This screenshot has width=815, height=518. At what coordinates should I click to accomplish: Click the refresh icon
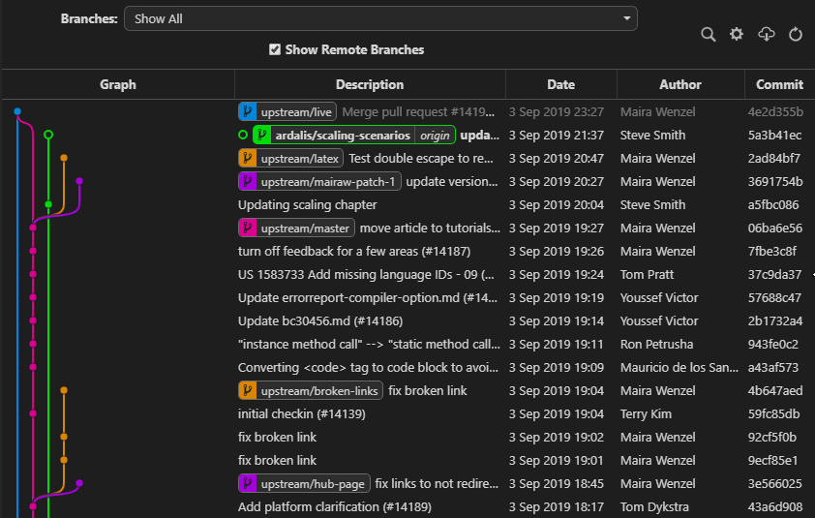pos(796,35)
